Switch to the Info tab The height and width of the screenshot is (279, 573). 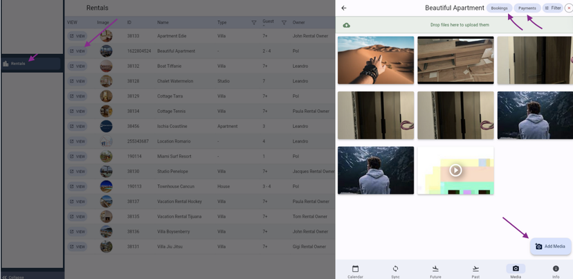(x=556, y=271)
